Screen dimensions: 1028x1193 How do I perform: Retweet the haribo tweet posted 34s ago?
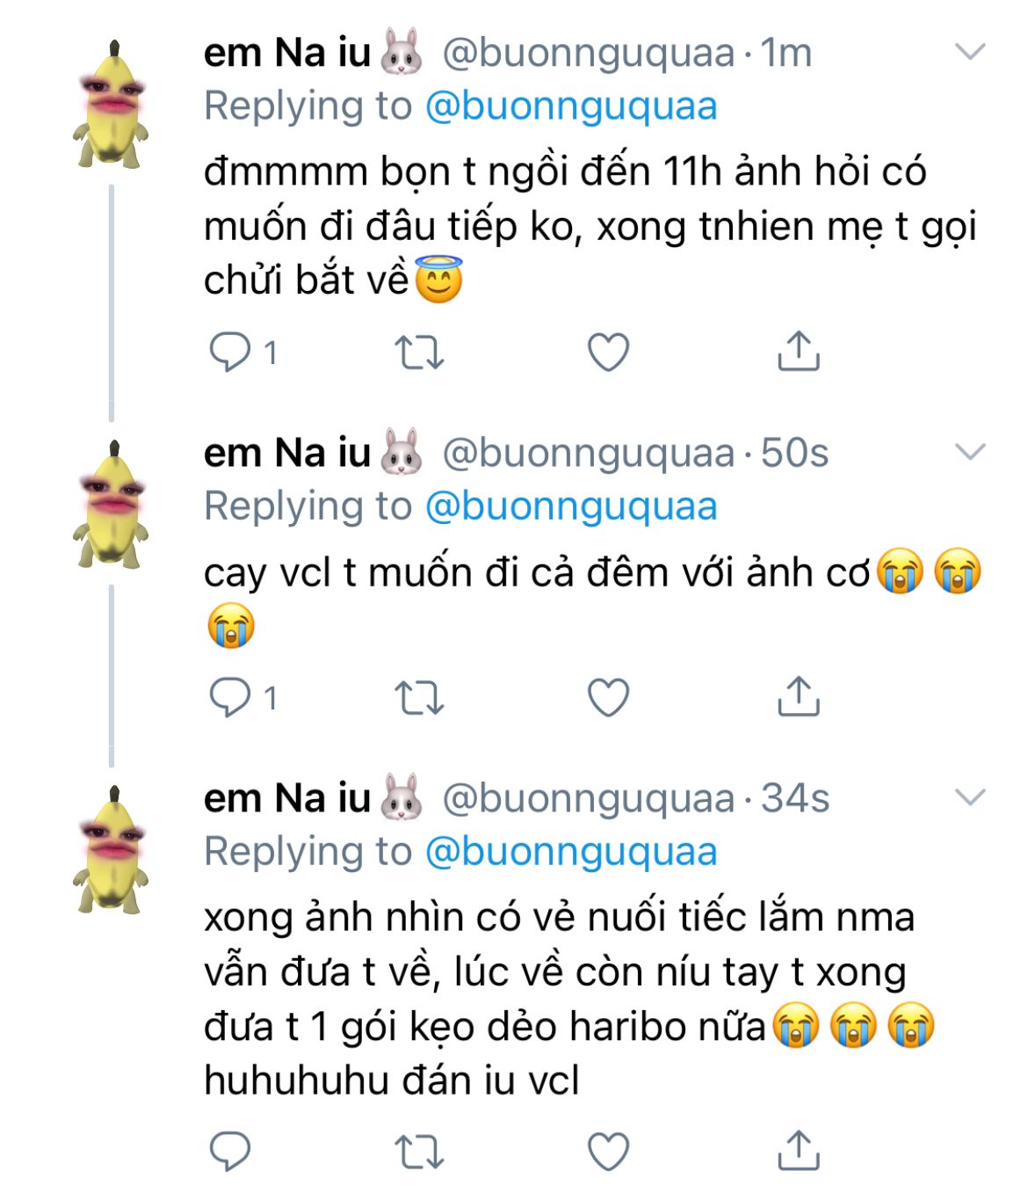click(x=419, y=1152)
